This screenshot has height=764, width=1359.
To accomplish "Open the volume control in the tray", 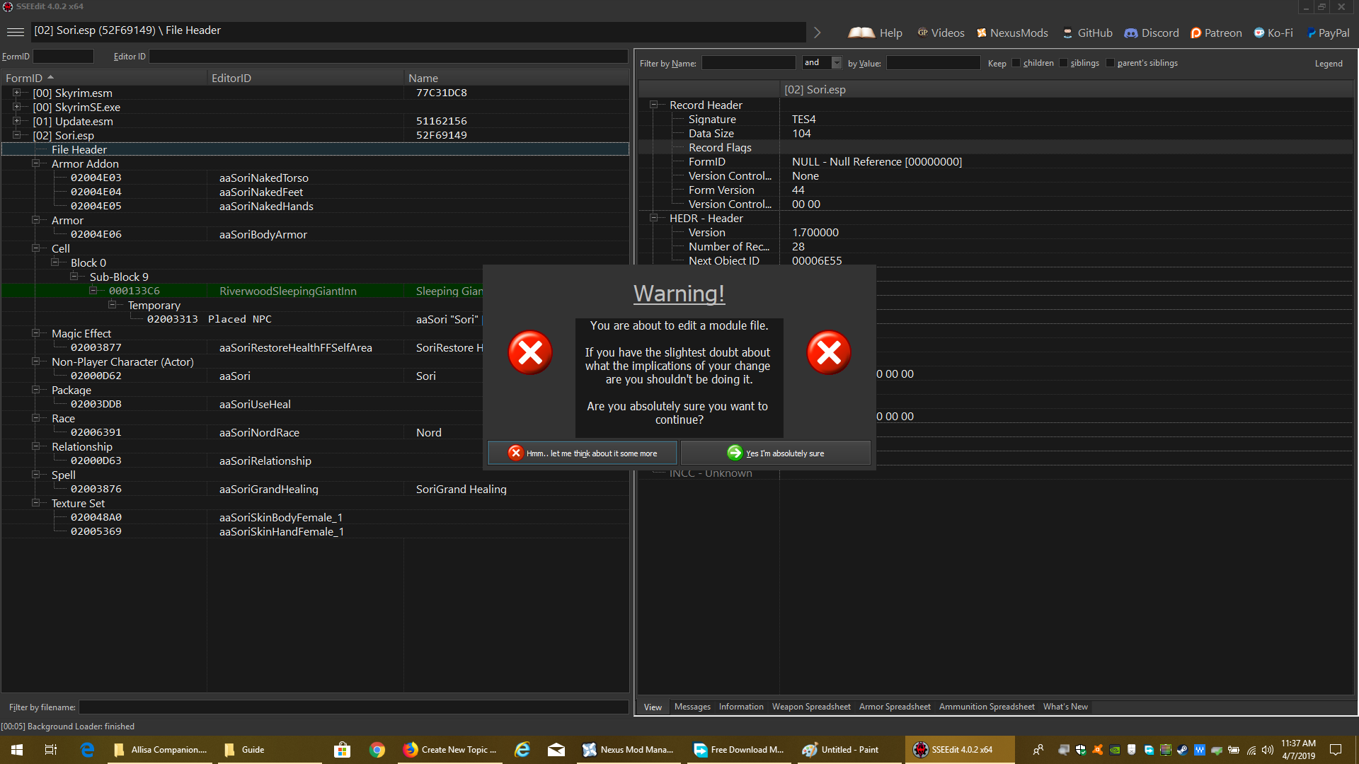I will coord(1267,750).
